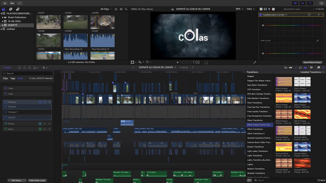Select Glitch Freeze Frame Transition 03 thumbnail
This screenshot has width=326, height=183.
point(284,98)
